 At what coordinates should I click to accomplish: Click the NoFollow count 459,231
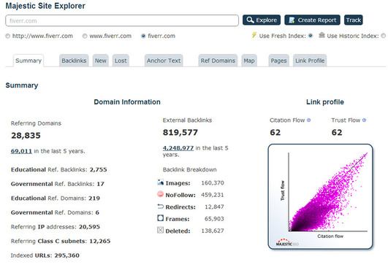click(x=213, y=195)
